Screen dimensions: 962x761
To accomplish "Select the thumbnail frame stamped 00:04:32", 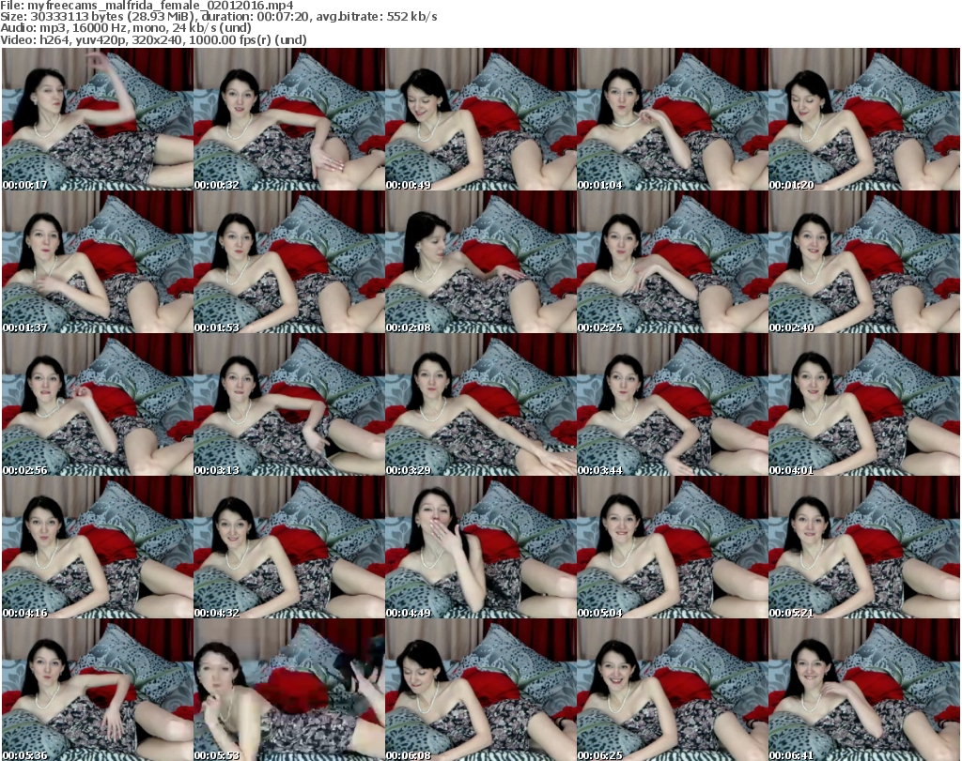I will click(289, 547).
